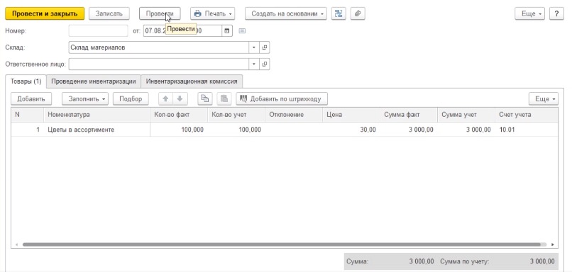Open Создать на основании dropdown
This screenshot has height=272, width=572.
pos(285,14)
